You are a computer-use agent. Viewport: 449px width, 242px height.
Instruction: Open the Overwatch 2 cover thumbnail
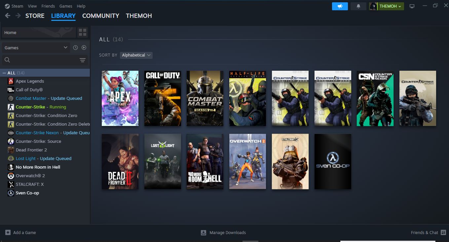[247, 161]
